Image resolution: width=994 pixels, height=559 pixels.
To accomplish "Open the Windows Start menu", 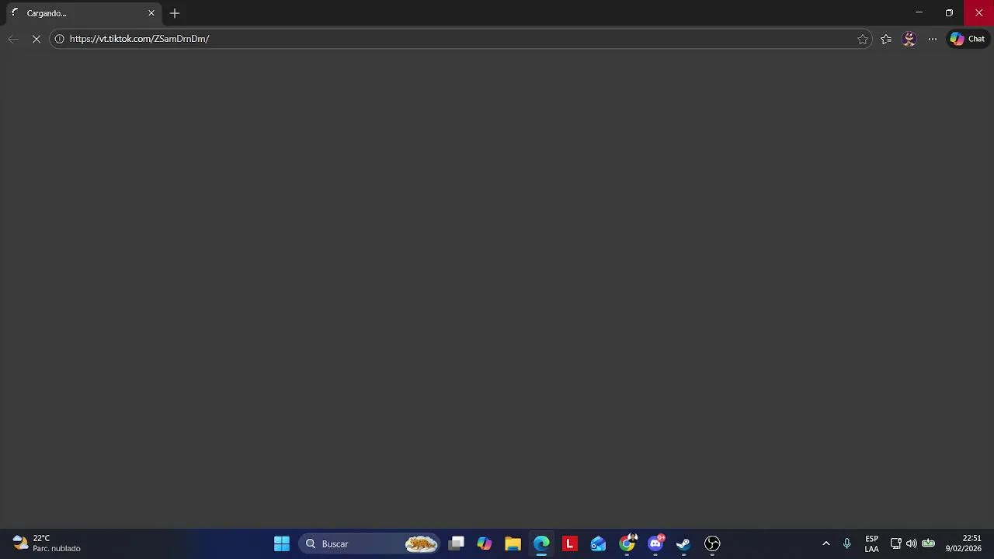I will (x=282, y=543).
